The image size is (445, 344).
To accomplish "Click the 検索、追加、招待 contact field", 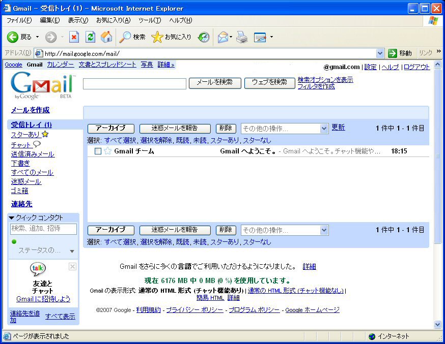I will [43, 229].
